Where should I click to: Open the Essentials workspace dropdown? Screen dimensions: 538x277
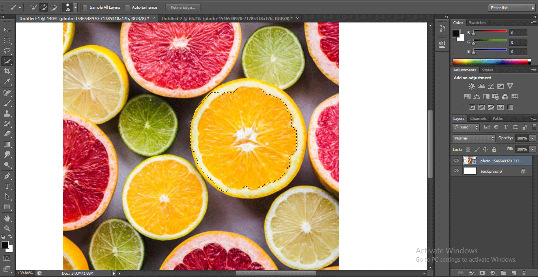(512, 7)
